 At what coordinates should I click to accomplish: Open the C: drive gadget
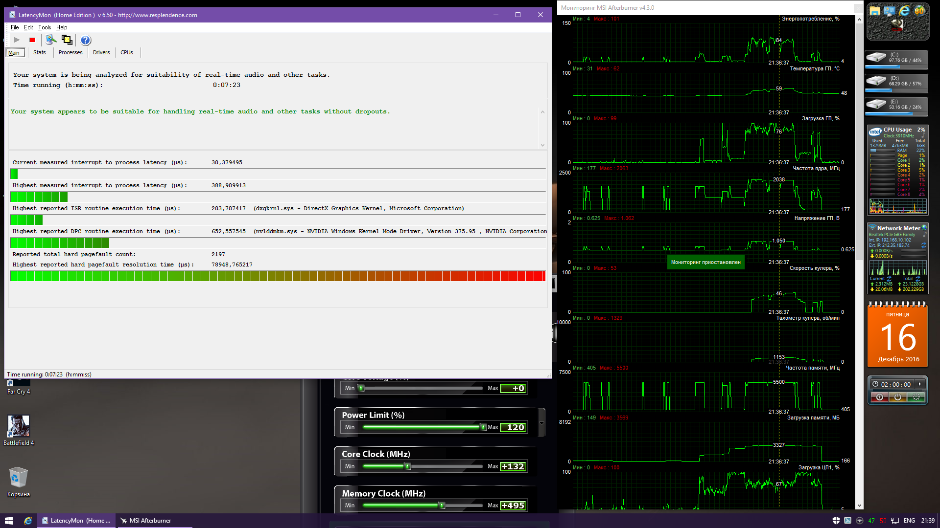pos(896,58)
